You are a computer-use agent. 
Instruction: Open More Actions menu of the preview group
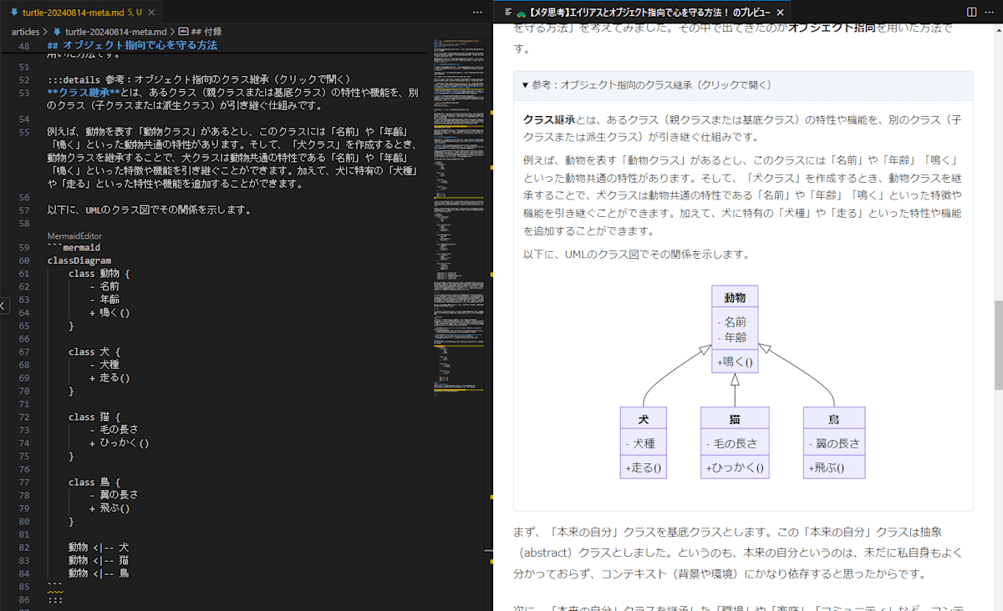(x=990, y=13)
